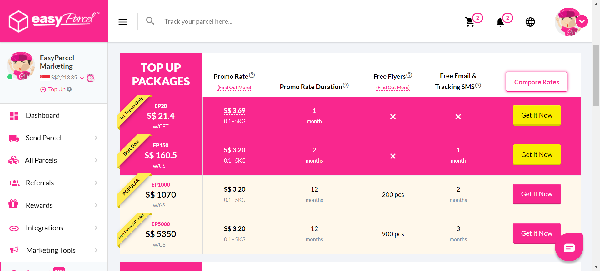Click the Tracking SMS help icon
This screenshot has height=271, width=600.
478,85
